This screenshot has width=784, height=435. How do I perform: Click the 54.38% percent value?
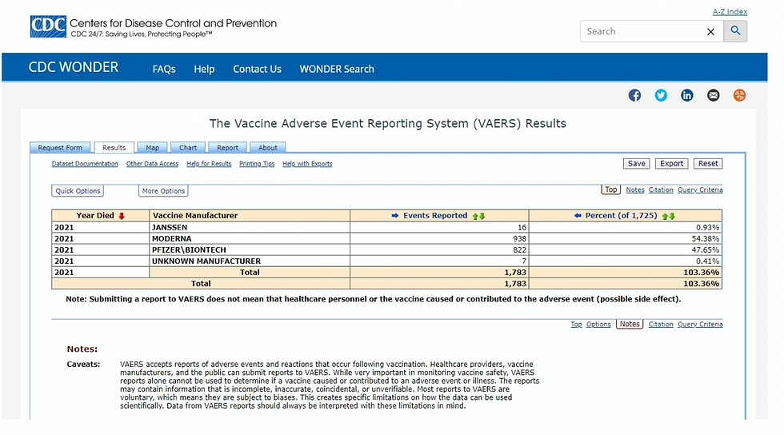click(706, 238)
